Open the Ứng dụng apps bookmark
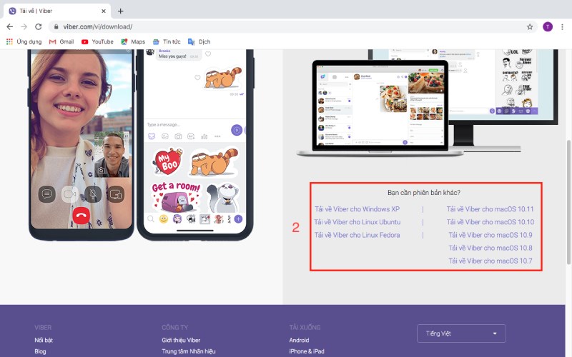 tap(24, 41)
